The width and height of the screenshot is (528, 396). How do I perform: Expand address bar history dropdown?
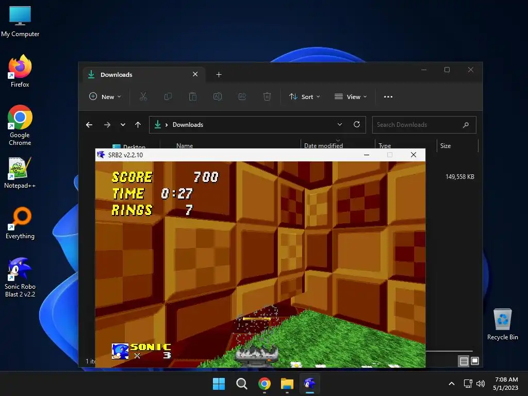[x=340, y=125]
